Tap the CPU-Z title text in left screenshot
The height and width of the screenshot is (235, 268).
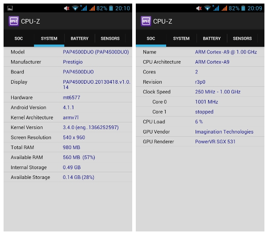coord(30,21)
